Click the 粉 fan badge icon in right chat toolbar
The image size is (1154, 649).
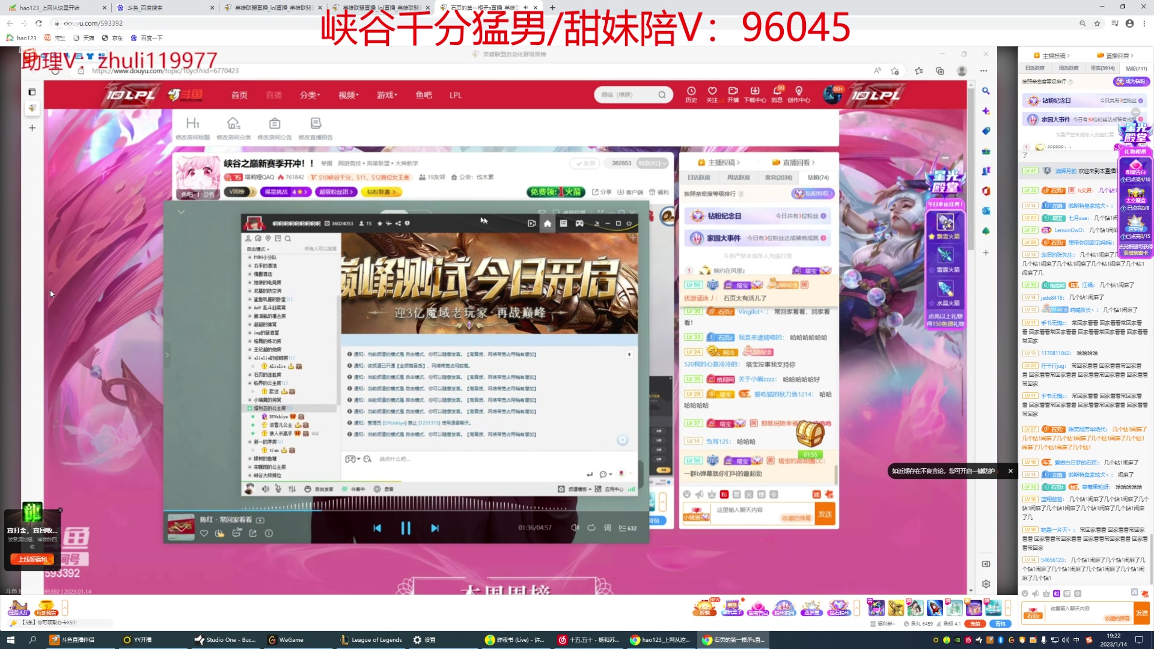(x=1057, y=593)
